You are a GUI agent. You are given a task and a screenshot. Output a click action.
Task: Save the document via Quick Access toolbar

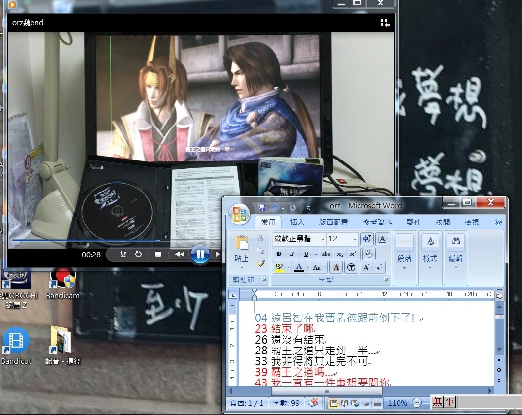262,208
